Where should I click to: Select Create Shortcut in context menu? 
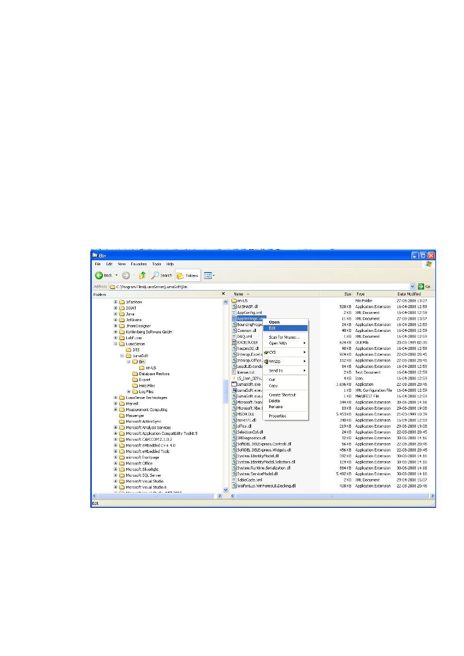(286, 395)
